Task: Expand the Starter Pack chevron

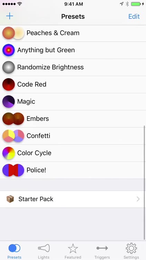Action: (138, 199)
